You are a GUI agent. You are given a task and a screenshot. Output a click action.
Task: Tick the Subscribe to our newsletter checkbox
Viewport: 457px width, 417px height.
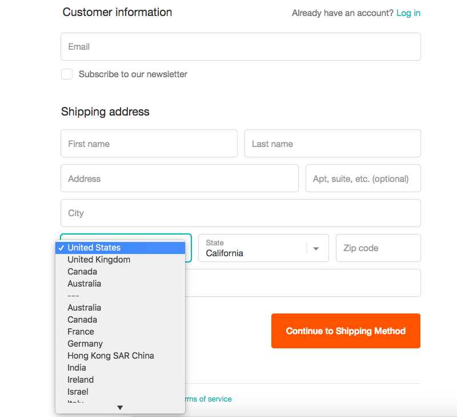point(67,74)
